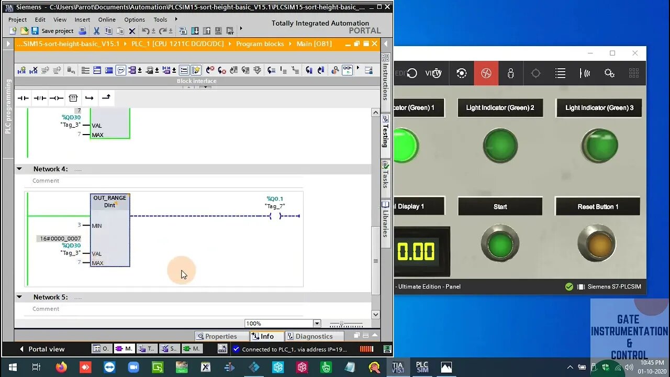Viewport: 670px width, 377px height.
Task: Select the PLC_1 breadcrumb in editor title
Action: [x=177, y=44]
